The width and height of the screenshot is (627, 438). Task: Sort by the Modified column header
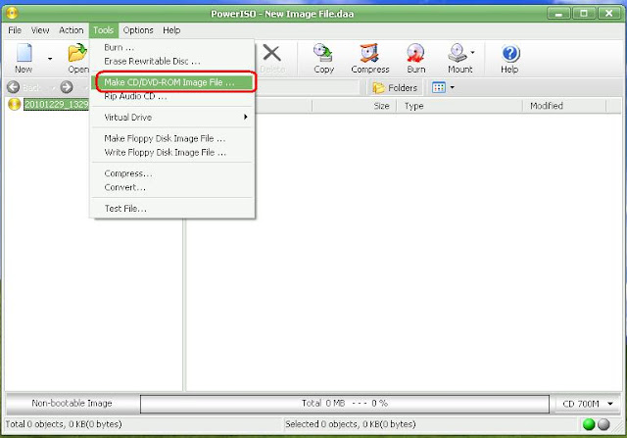564,106
